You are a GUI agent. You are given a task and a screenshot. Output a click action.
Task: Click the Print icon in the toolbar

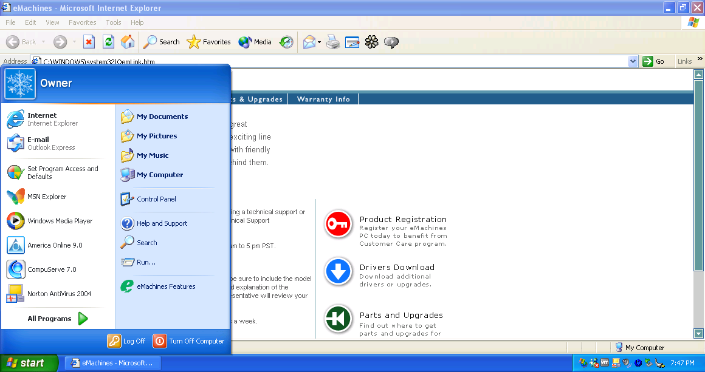(x=332, y=42)
